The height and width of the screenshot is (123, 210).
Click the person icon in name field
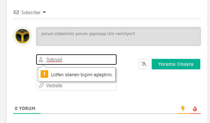pos(41,60)
